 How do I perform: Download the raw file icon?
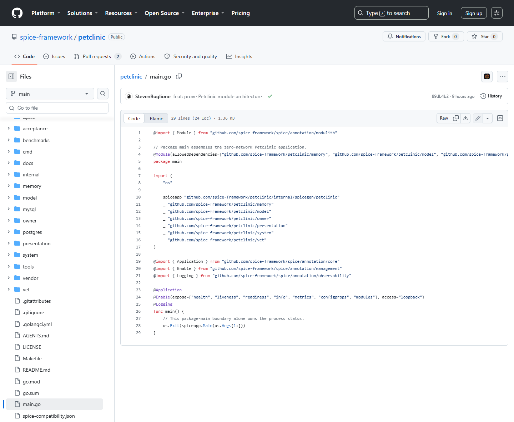(x=465, y=118)
